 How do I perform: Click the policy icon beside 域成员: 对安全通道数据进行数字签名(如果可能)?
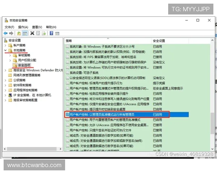[x=67, y=146]
